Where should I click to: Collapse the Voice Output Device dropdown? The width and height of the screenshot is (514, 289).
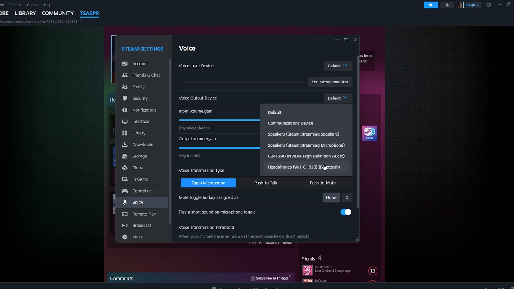[x=338, y=98]
